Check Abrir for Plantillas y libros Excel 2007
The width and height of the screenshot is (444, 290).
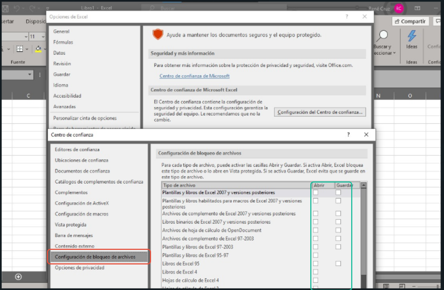(315, 192)
